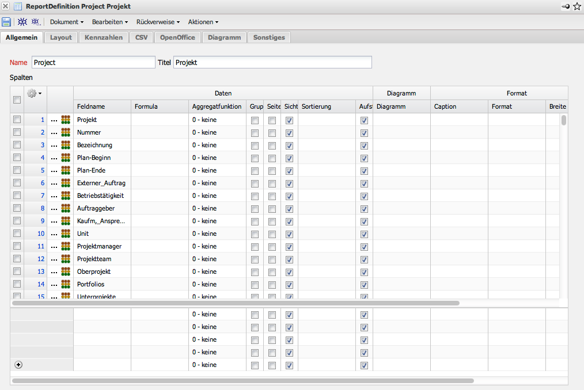Click the colored dots icon in the Projekt row

pyautogui.click(x=66, y=120)
